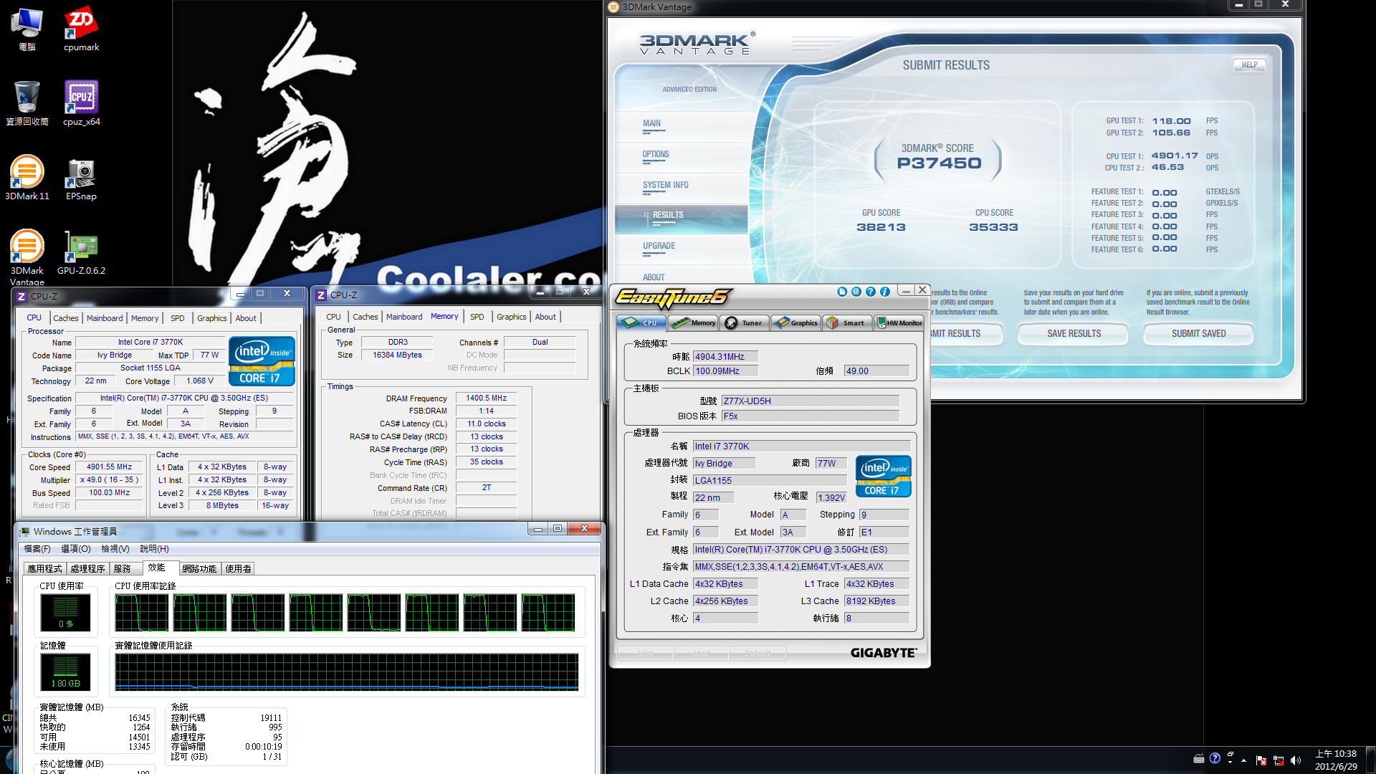Image resolution: width=1376 pixels, height=774 pixels.
Task: Open the Smart tab in EasyTune6
Action: point(847,322)
